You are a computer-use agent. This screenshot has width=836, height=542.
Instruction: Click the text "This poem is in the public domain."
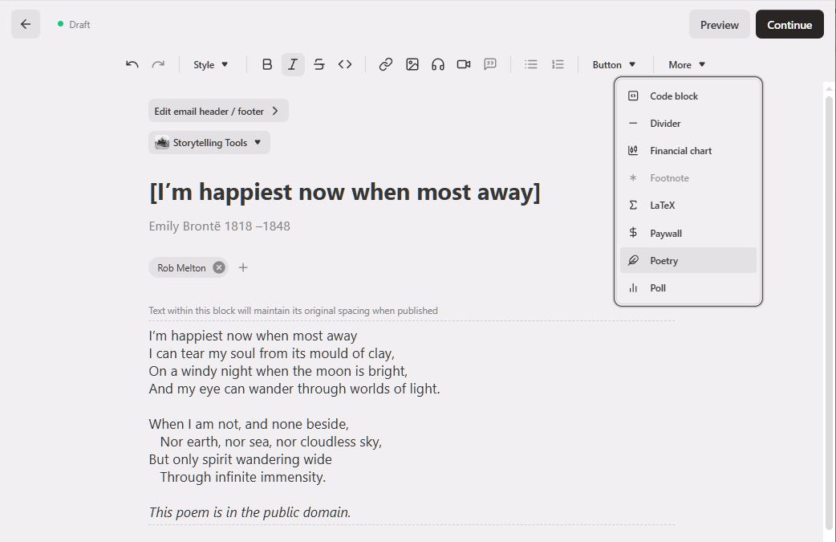(250, 512)
